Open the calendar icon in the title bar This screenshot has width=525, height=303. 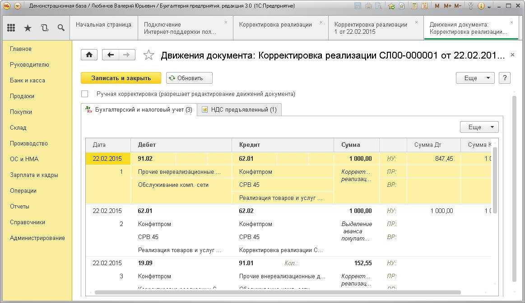point(424,6)
